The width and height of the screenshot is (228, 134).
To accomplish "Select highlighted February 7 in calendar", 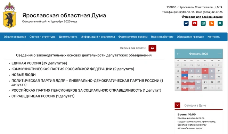I will tap(205, 71).
